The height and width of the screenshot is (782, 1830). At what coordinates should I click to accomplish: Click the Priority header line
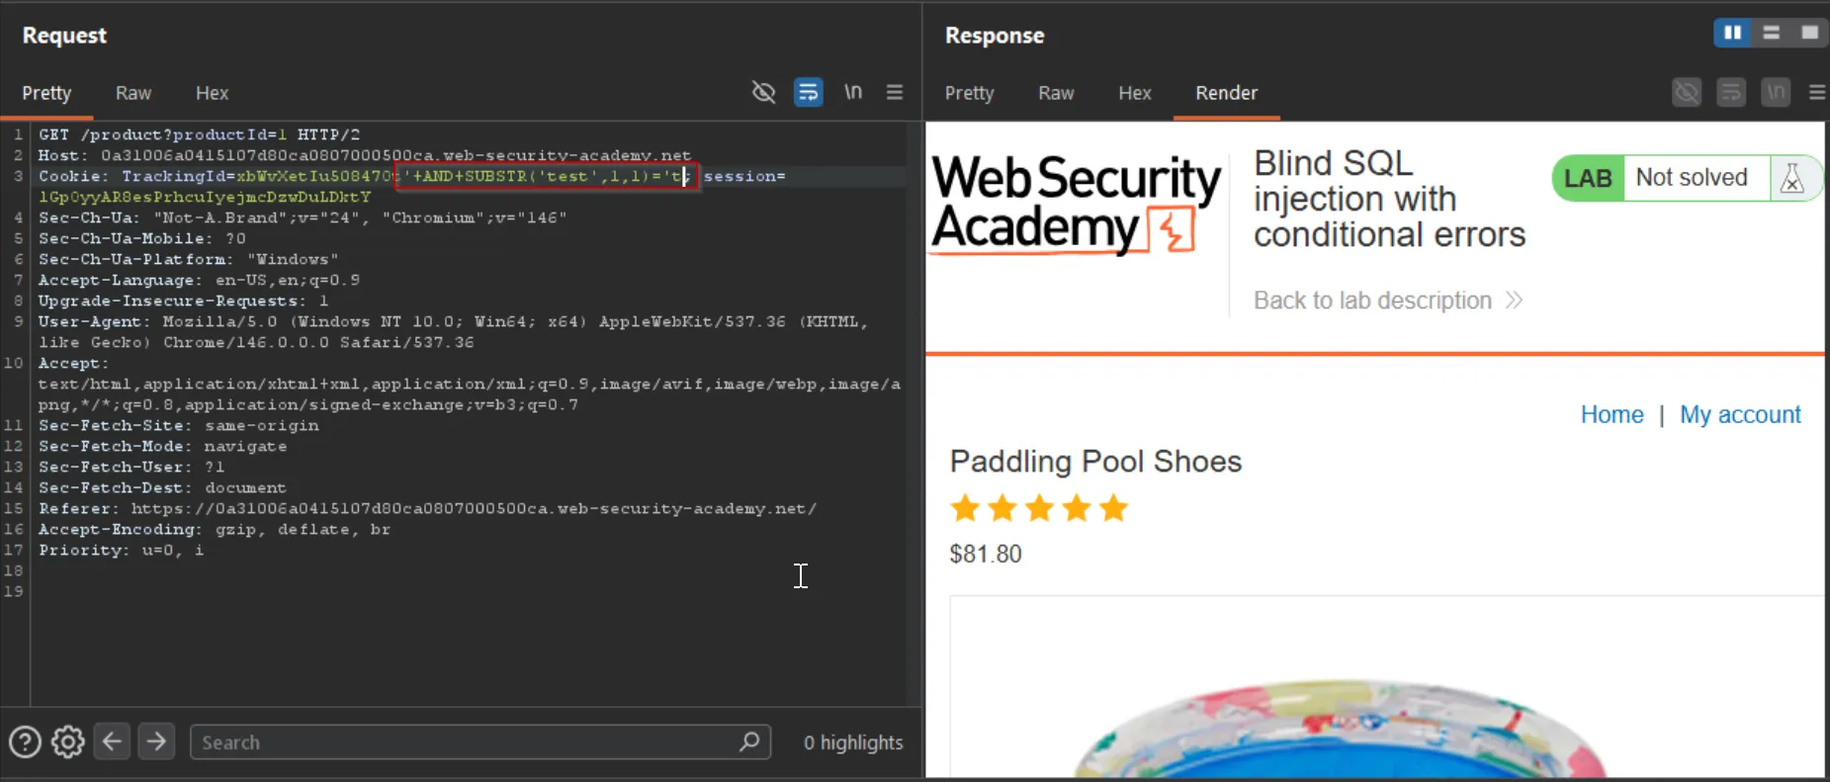(121, 550)
